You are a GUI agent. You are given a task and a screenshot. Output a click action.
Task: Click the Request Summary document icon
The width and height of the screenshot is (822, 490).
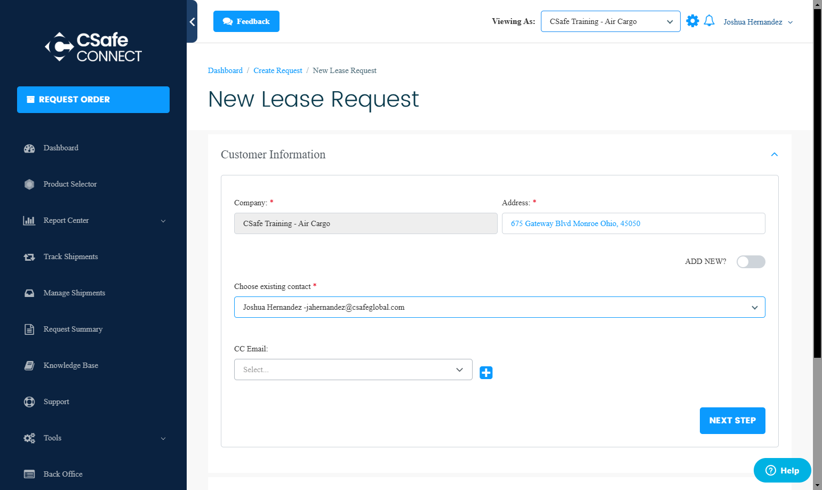[29, 330]
